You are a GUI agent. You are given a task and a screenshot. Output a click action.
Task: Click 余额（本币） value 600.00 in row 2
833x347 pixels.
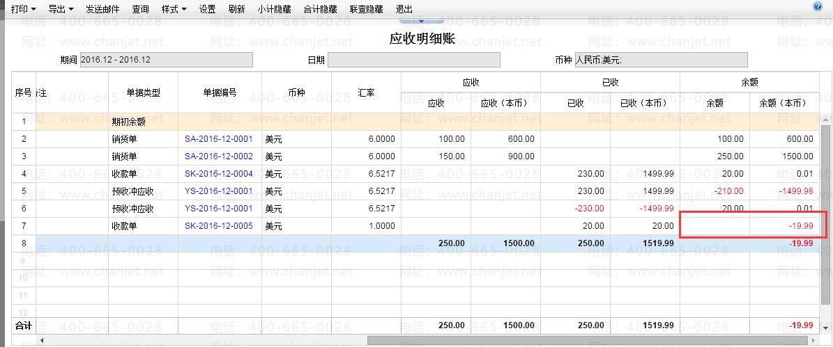800,139
